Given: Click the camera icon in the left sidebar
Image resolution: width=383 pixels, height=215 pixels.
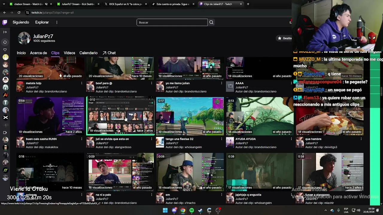Looking at the screenshot, I should [x=5, y=132].
